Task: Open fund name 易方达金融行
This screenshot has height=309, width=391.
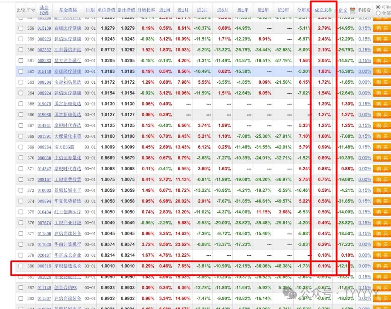Action: point(68,60)
